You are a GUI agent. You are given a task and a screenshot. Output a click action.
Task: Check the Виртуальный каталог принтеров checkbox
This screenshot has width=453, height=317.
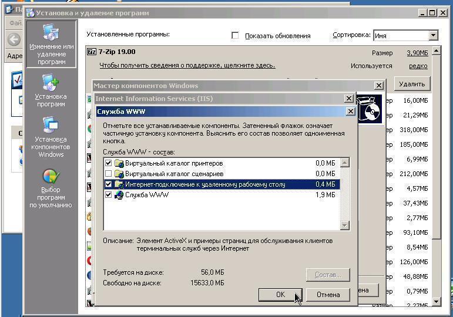pos(108,163)
